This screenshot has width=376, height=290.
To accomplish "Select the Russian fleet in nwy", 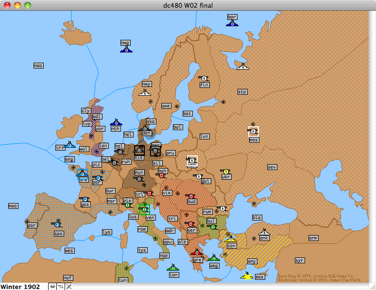I will 145,93.
